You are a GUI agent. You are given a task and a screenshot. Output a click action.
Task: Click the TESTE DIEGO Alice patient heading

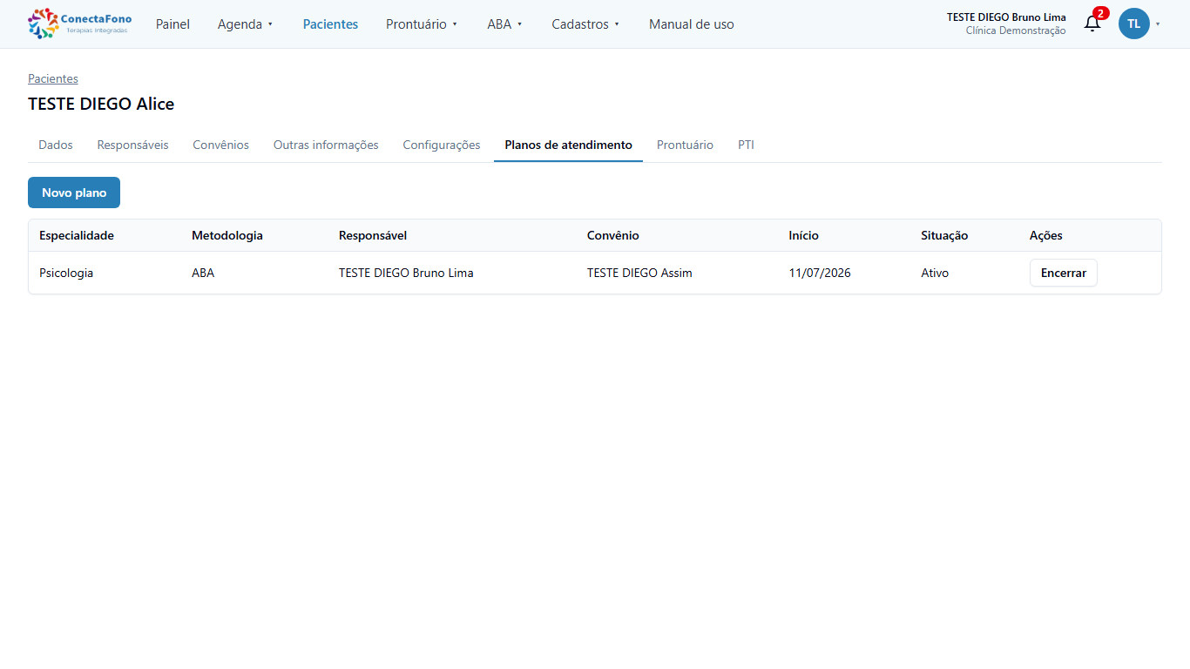[101, 104]
